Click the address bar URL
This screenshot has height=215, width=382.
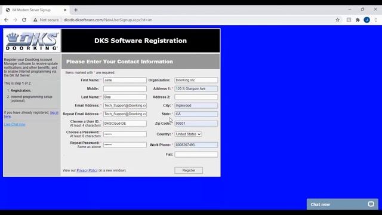coord(108,20)
